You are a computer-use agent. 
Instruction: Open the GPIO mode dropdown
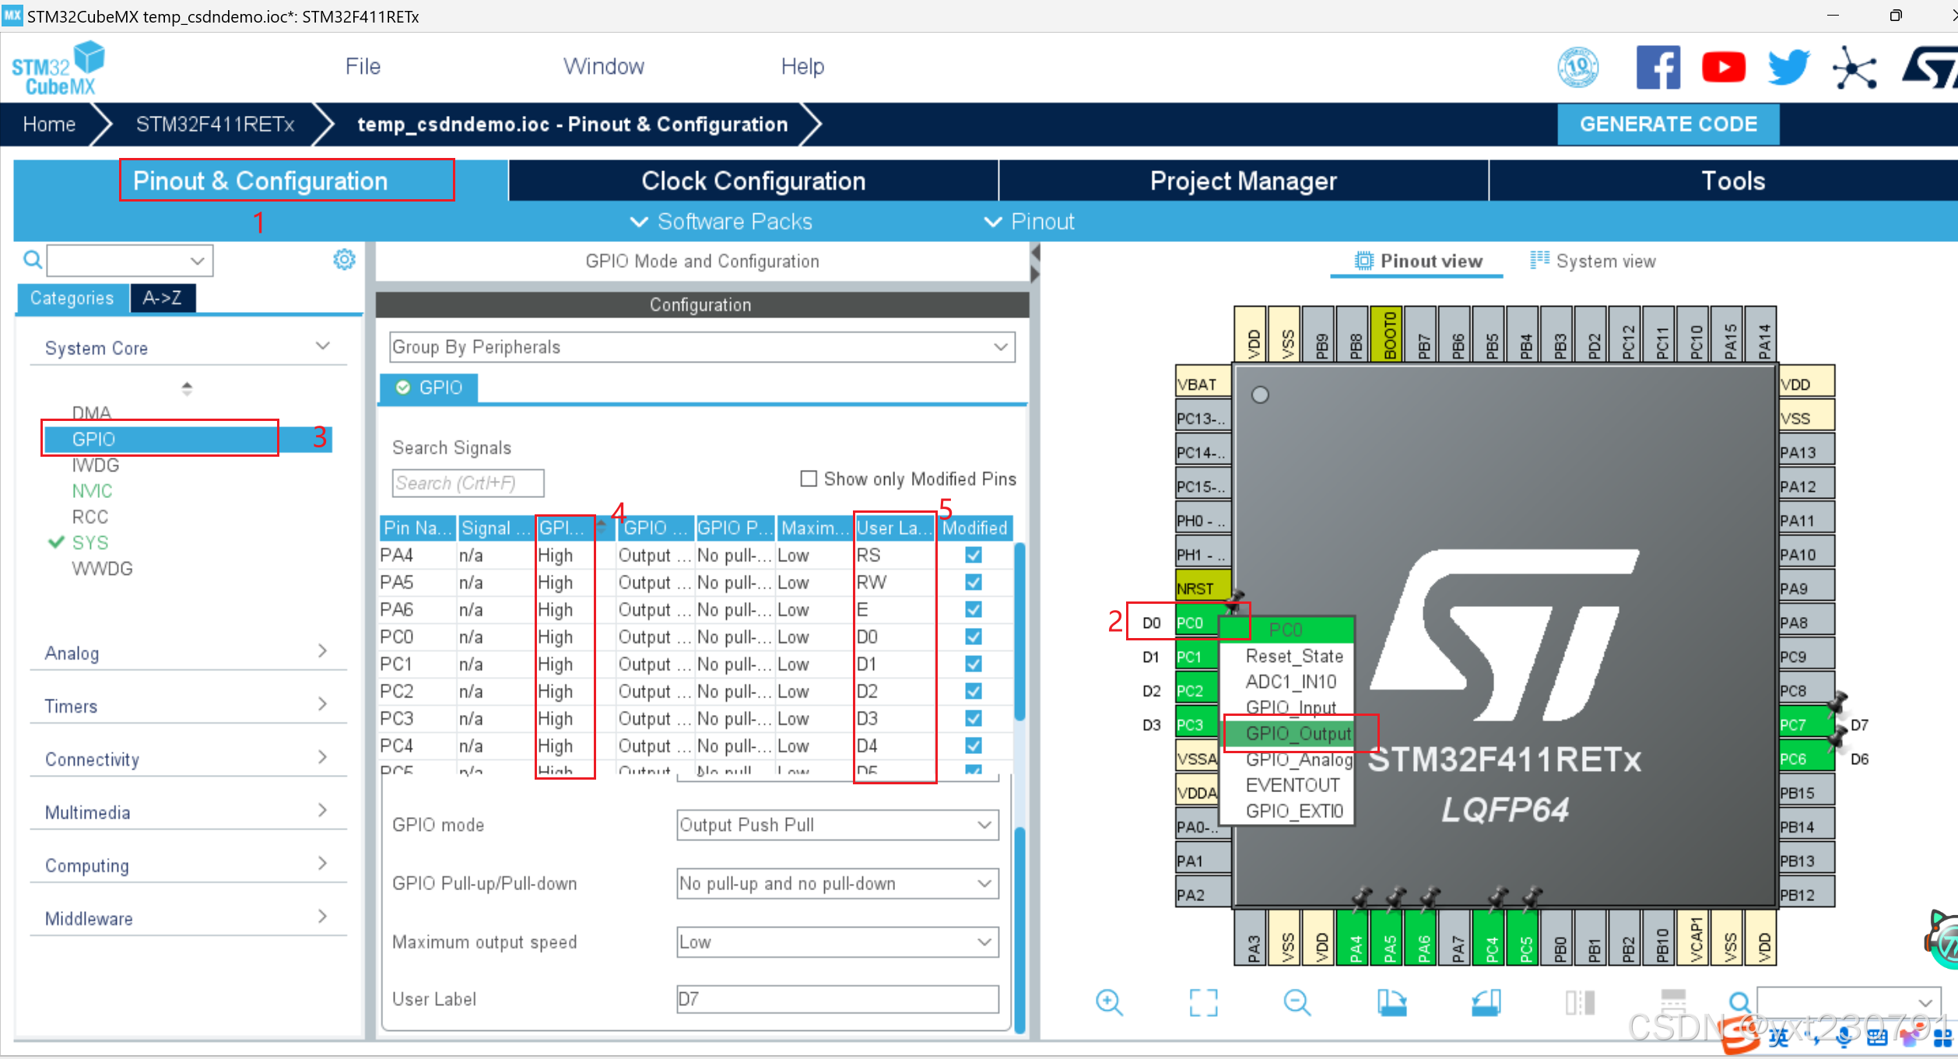click(x=837, y=825)
